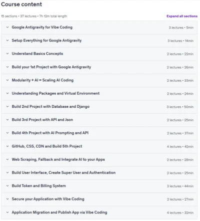Expand chevron for Understanding Packages and Virtual Environment

tap(7, 93)
